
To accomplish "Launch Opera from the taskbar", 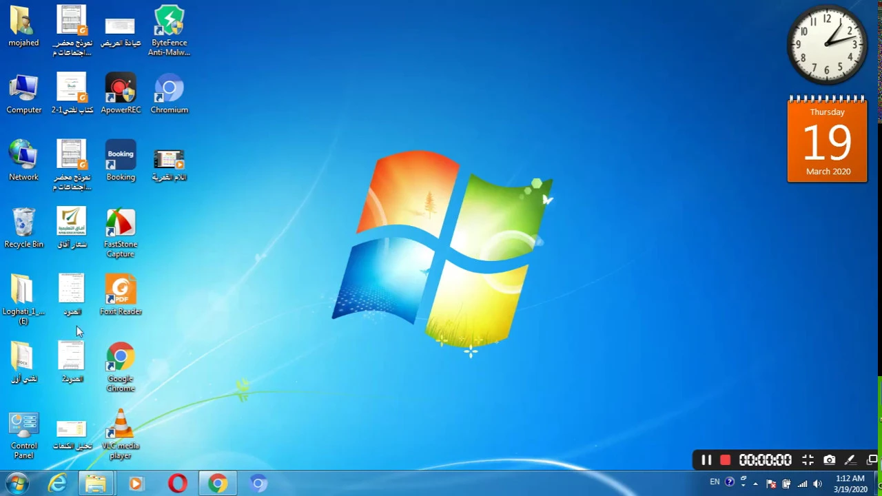I will pyautogui.click(x=177, y=484).
